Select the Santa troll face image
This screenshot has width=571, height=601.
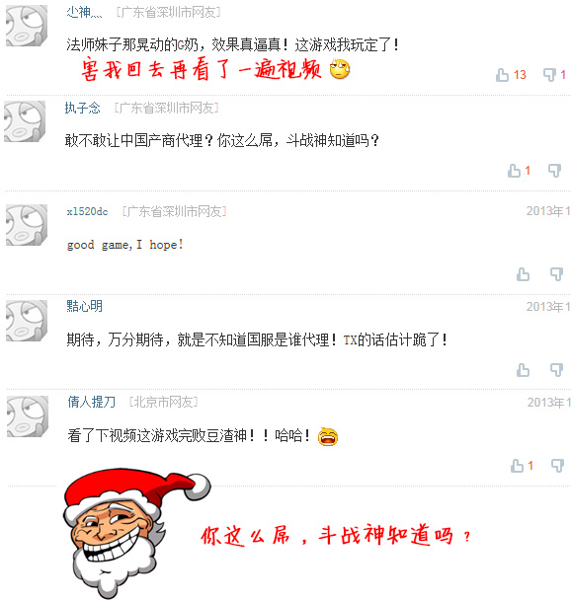pos(136,533)
